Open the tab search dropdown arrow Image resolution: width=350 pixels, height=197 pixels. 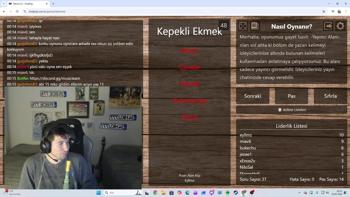pyautogui.click(x=4, y=4)
